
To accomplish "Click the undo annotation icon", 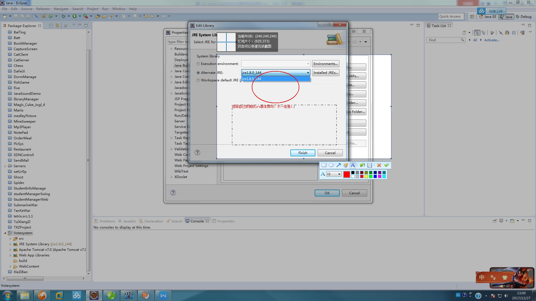I will click(x=362, y=165).
